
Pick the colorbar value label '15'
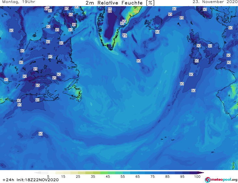(x=63, y=177)
